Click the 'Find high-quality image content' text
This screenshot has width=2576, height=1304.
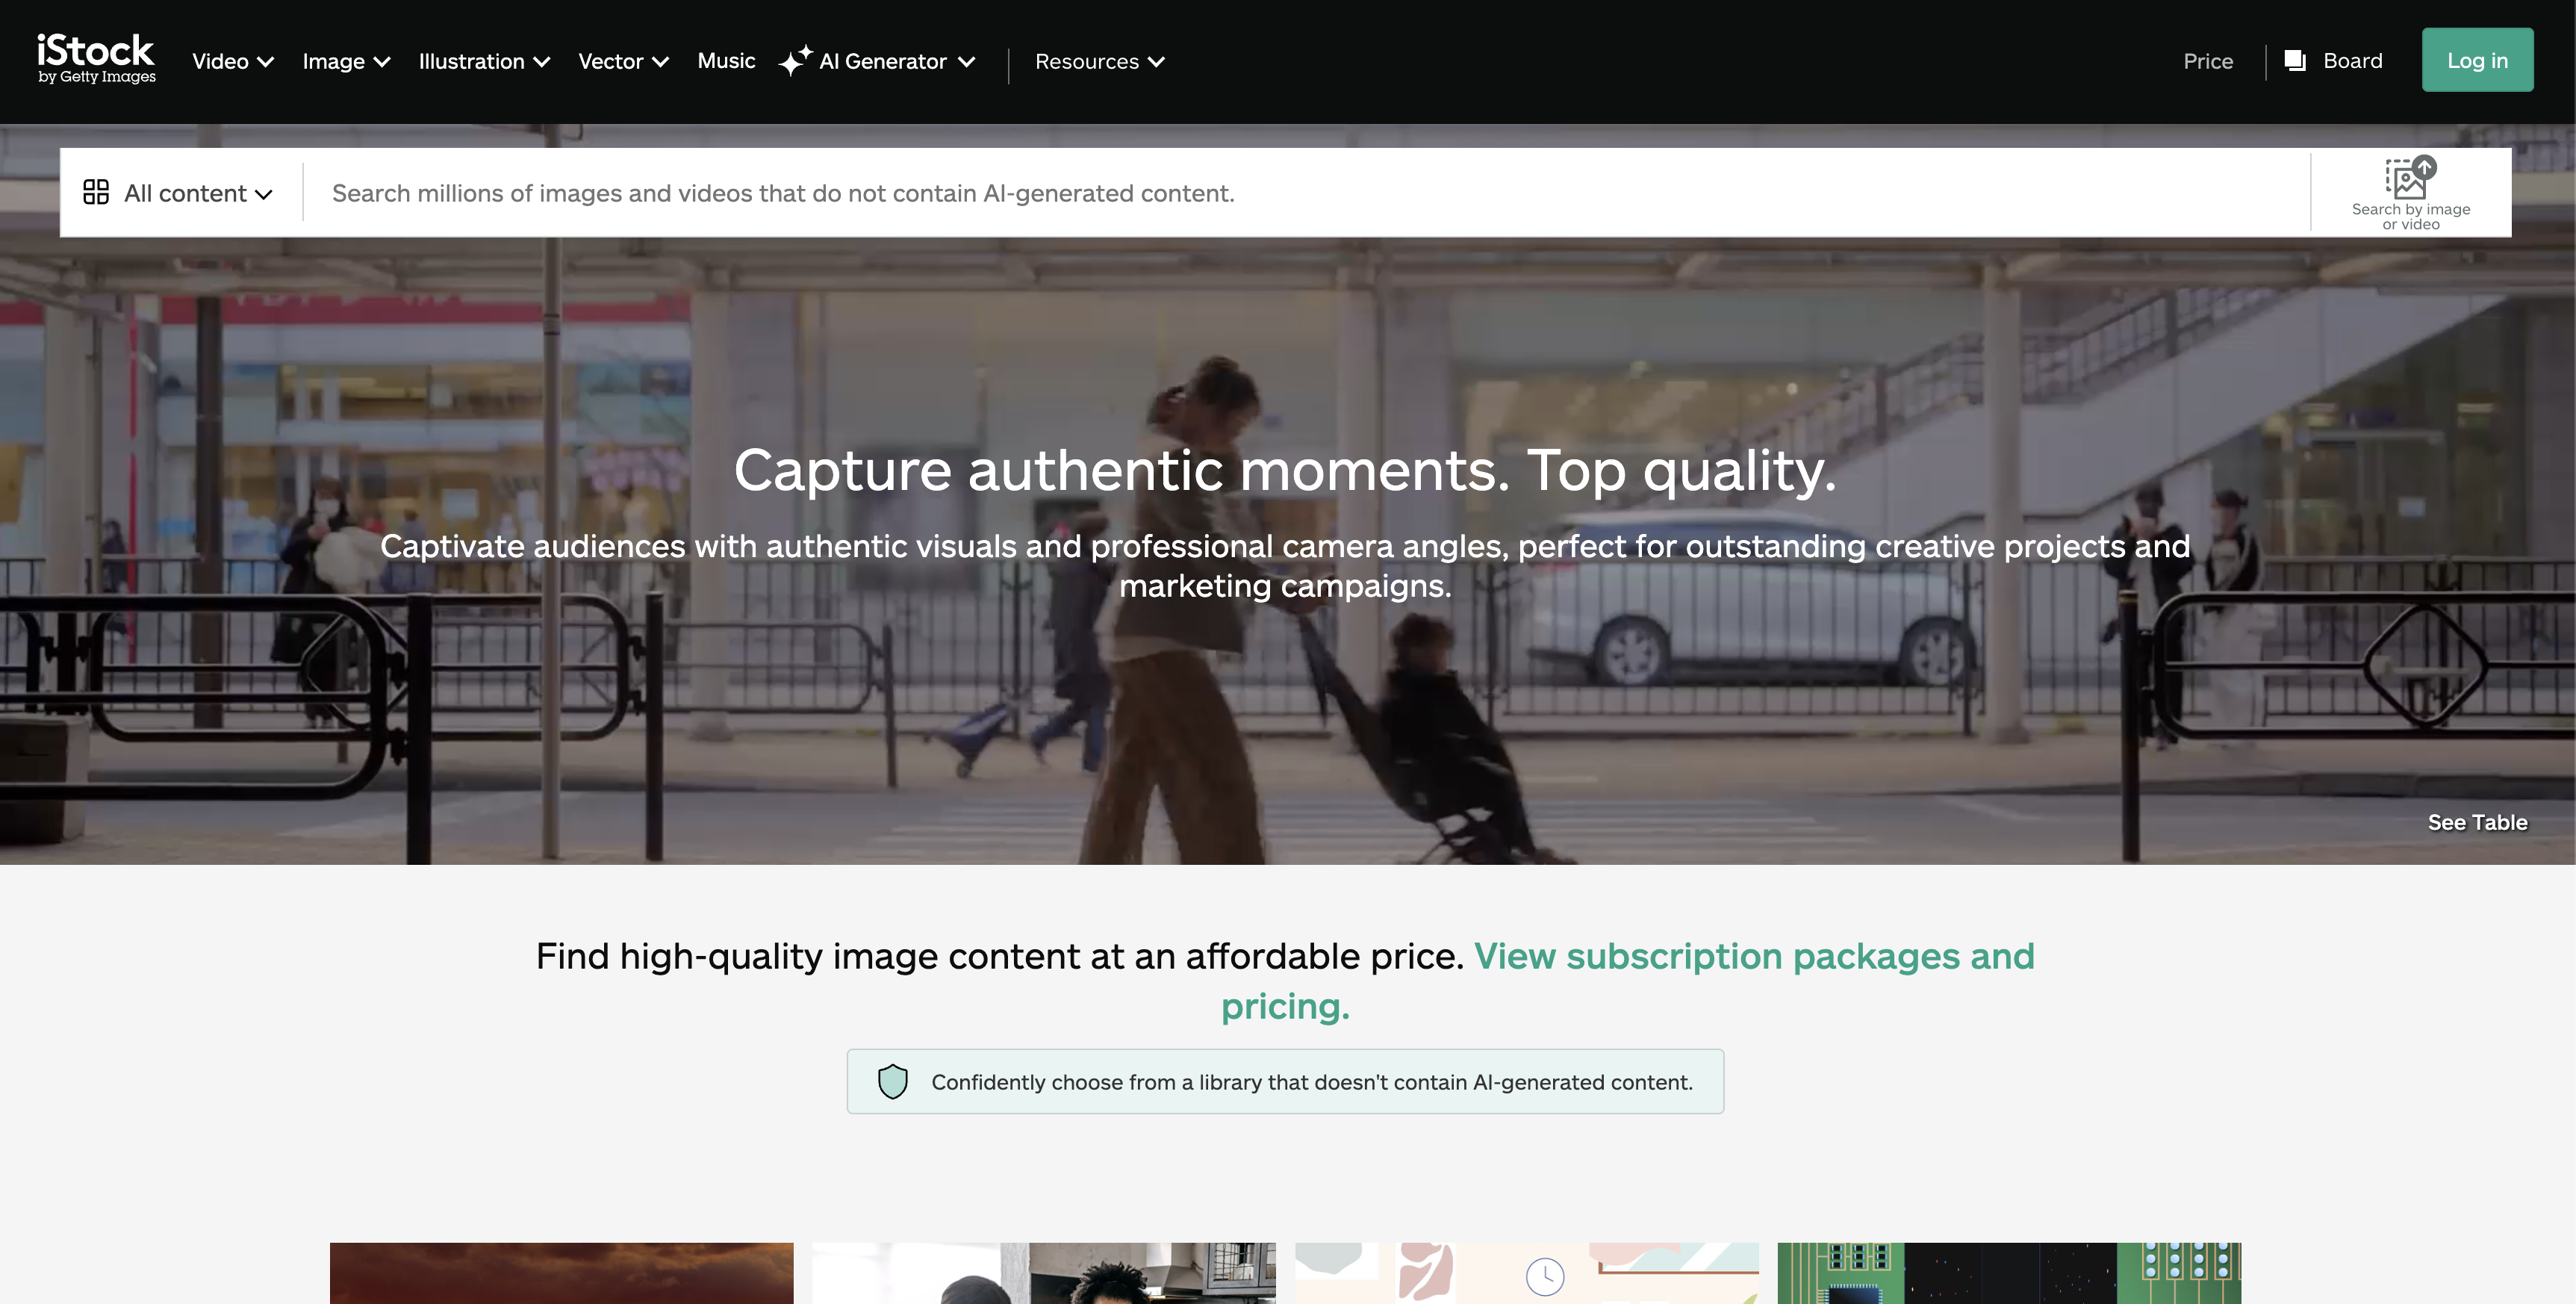click(x=1000, y=956)
